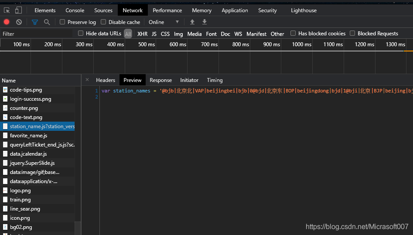This screenshot has height=235, width=413.
Task: Click the counter.png file icon
Action: (x=5, y=108)
